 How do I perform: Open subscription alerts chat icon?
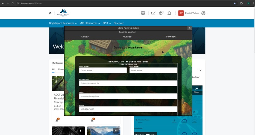[161, 13]
